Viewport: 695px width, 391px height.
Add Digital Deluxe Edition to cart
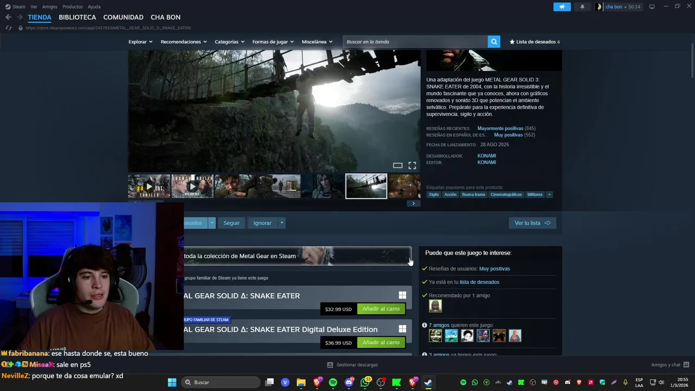[381, 343]
